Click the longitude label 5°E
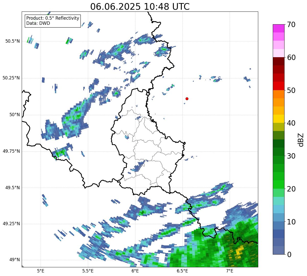This screenshot has height=276, width=307. [41, 271]
